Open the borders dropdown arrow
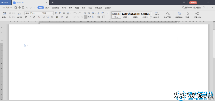This screenshot has width=216, height=101. [x=106, y=17]
